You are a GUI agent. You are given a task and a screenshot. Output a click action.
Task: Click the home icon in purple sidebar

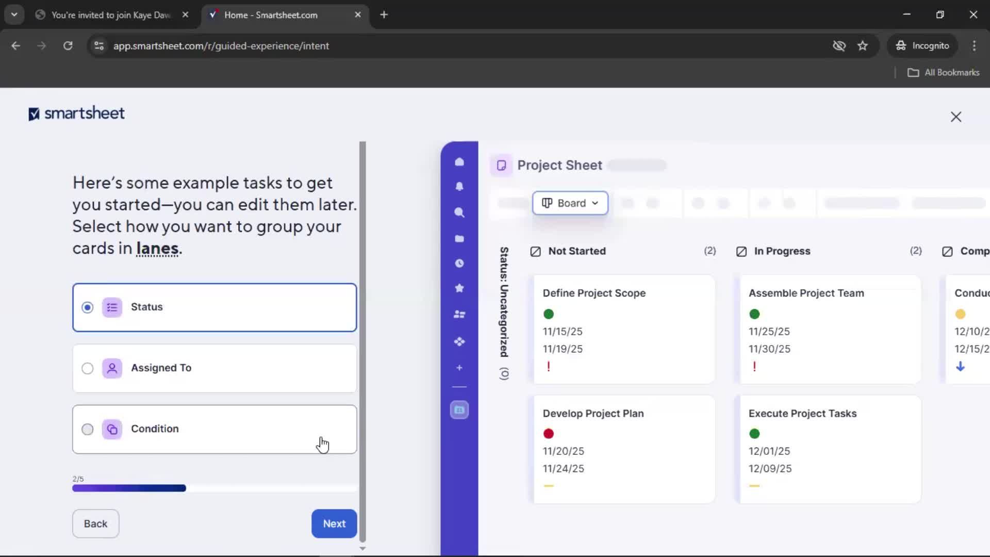[459, 162]
